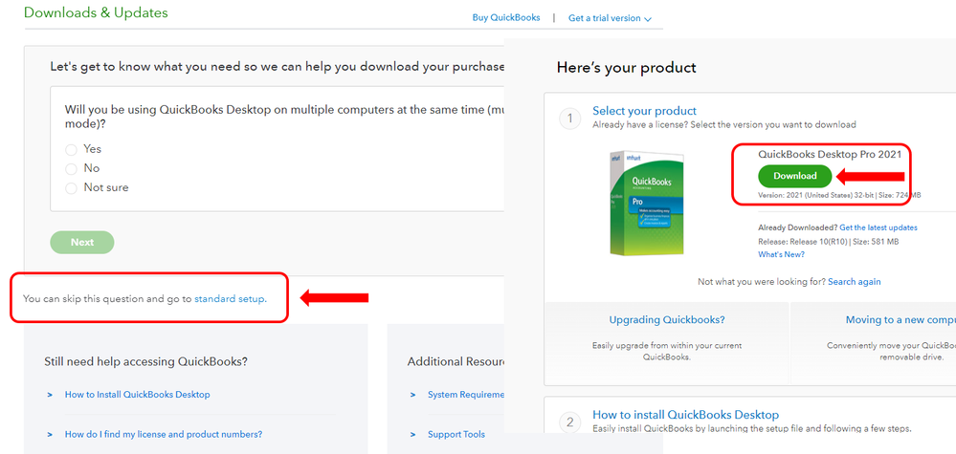956x454 pixels.
Task: Select the Yes radio button
Action: (x=72, y=149)
